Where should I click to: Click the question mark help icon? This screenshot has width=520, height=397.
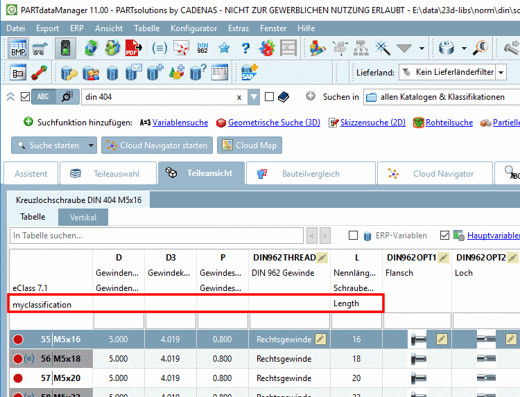tap(245, 48)
